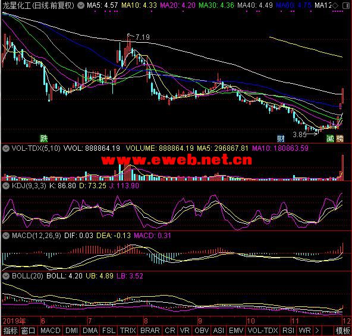
Task: Click the volume MA10: 180863.59 value
Action: [280, 148]
